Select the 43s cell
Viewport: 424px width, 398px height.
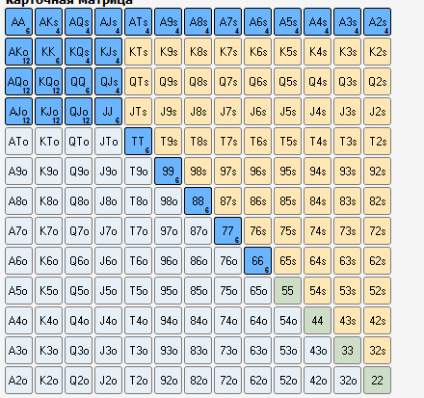tap(347, 321)
